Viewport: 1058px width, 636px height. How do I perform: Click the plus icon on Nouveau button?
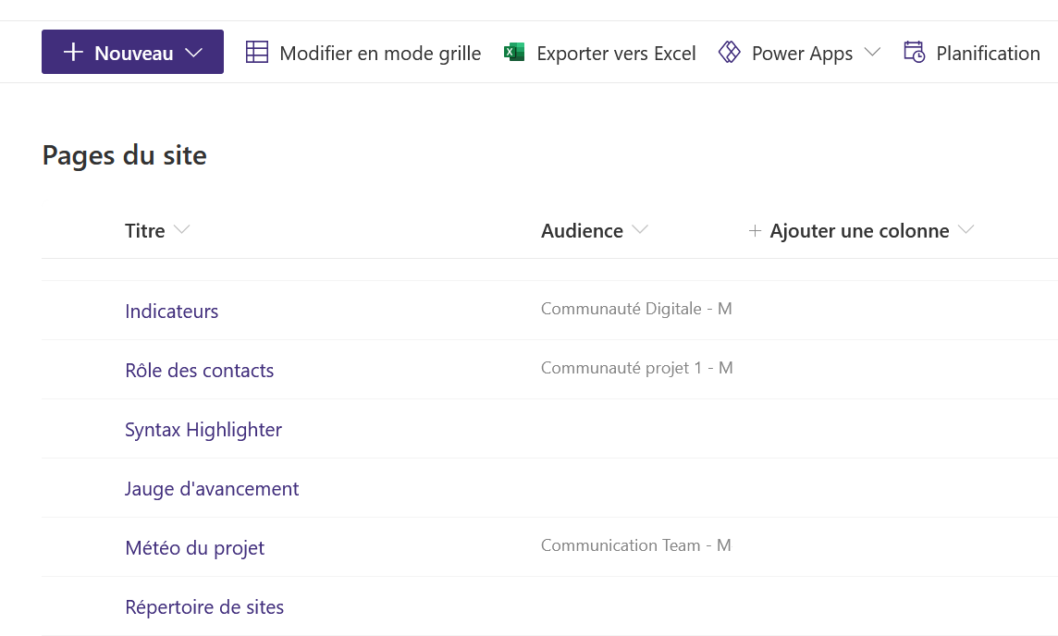[73, 52]
